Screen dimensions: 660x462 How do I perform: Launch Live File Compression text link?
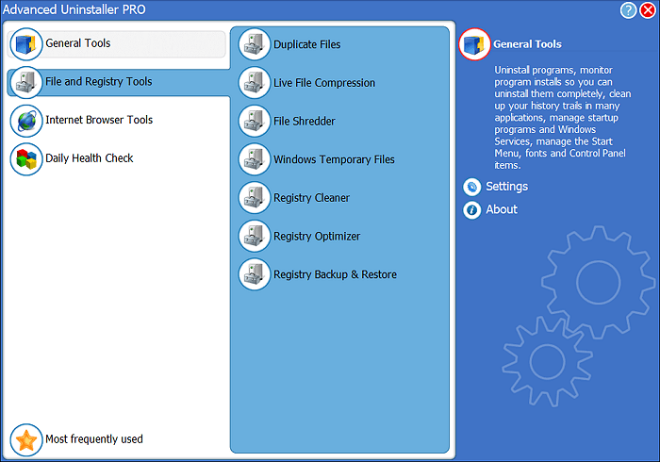[x=324, y=83]
